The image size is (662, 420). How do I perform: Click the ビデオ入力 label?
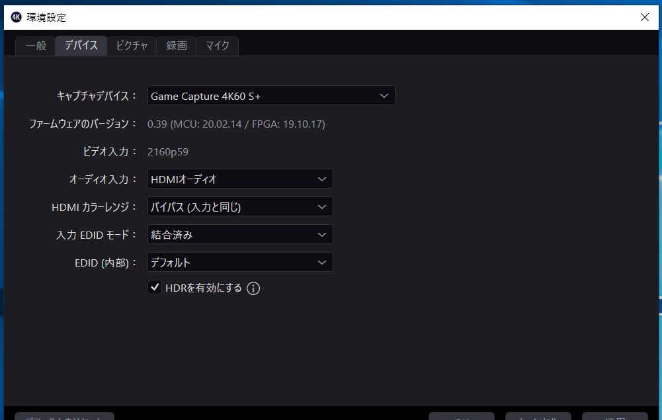point(110,151)
